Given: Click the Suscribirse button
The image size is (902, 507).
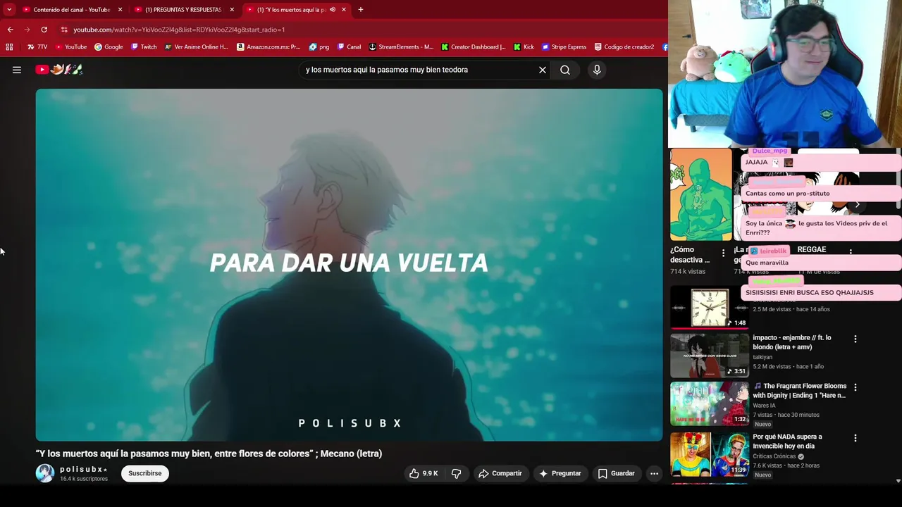Looking at the screenshot, I should pos(145,473).
